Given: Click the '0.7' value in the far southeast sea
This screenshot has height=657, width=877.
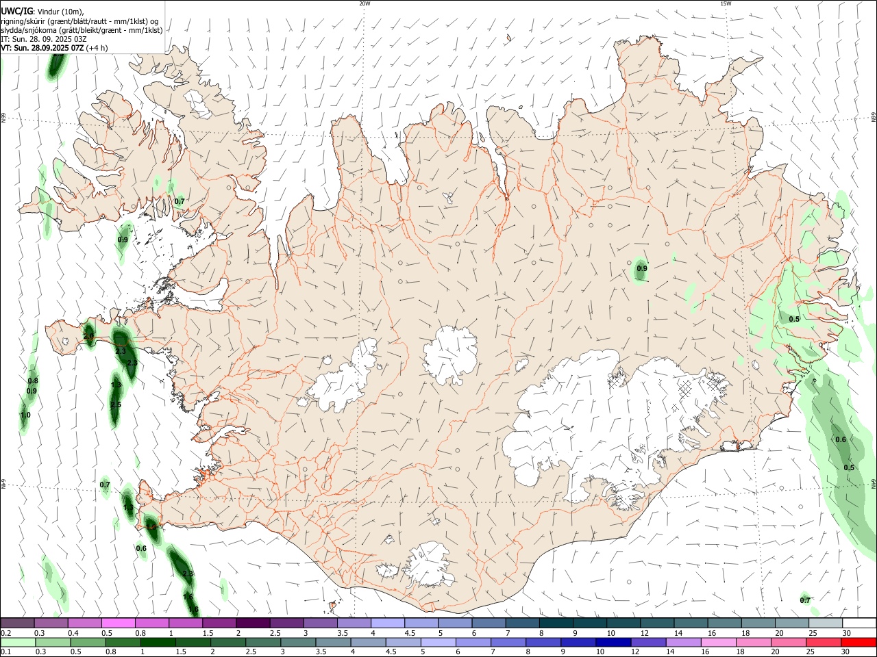Looking at the screenshot, I should 805,600.
